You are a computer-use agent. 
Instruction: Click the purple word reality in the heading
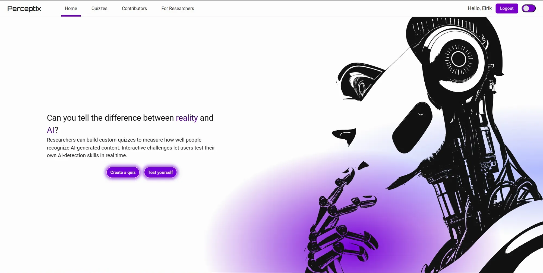[x=187, y=118]
